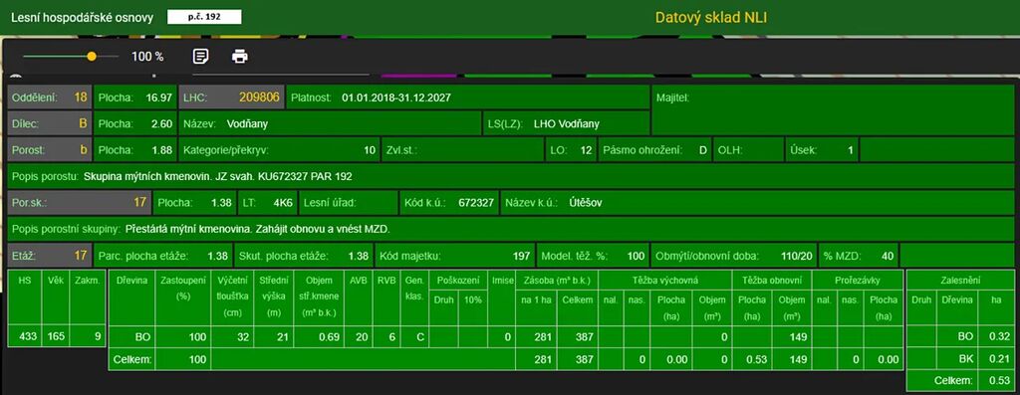Select the Por.sk. 17 cell
Image resolution: width=1020 pixels, height=395 pixels.
pyautogui.click(x=80, y=203)
